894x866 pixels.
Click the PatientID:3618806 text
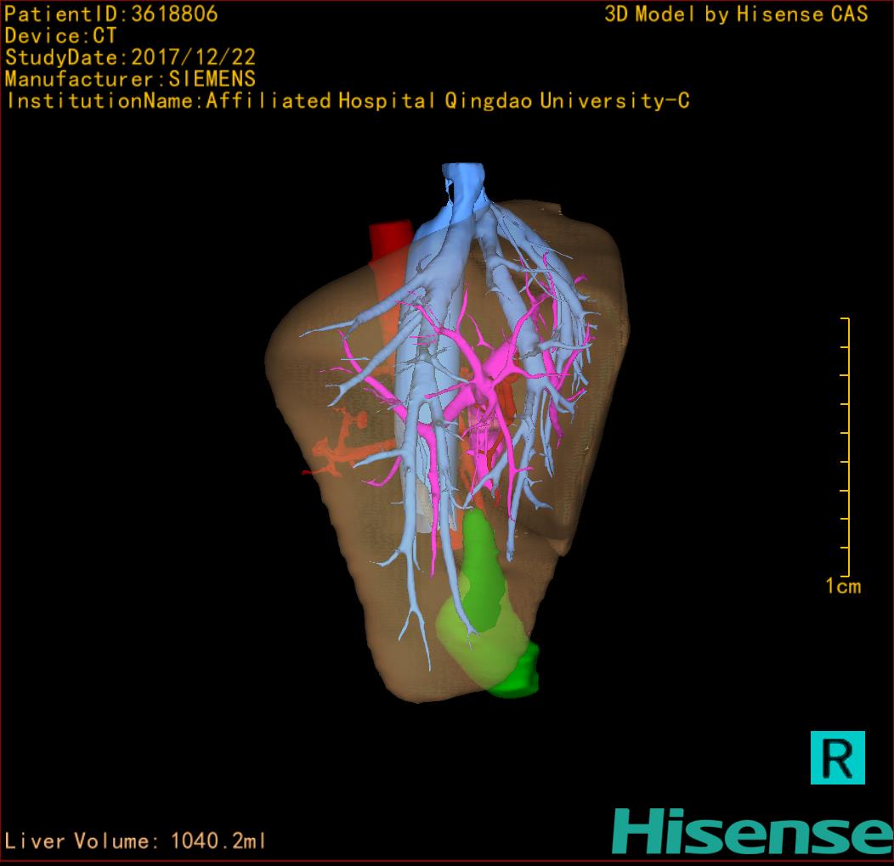pyautogui.click(x=111, y=14)
